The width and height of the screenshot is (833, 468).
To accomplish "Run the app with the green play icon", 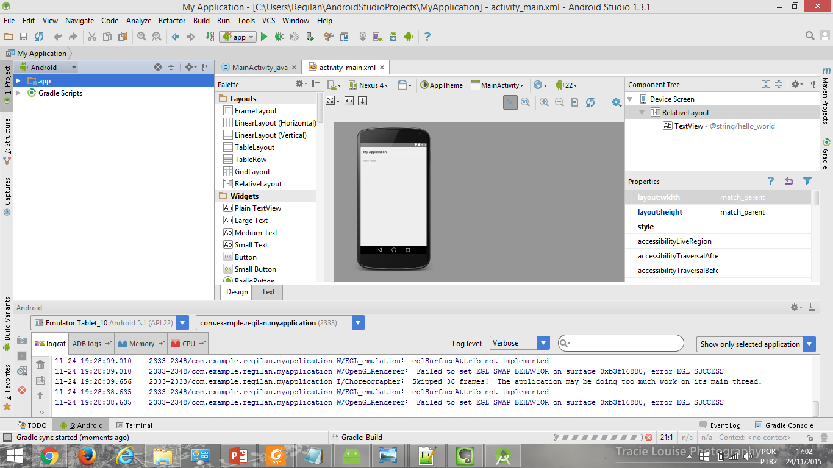I will pyautogui.click(x=264, y=37).
